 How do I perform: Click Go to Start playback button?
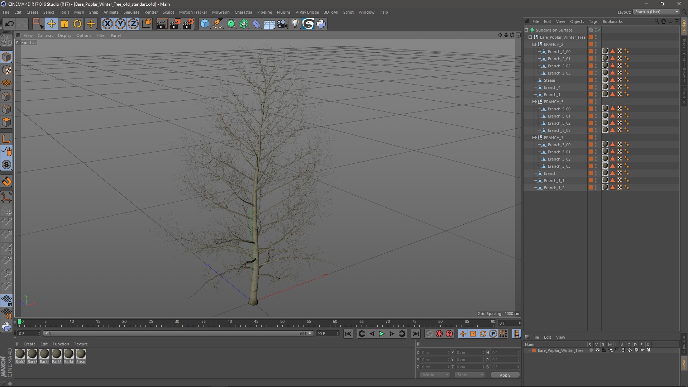tap(348, 334)
